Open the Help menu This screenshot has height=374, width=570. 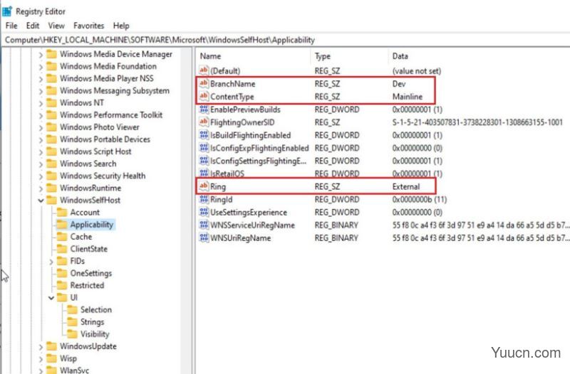pyautogui.click(x=121, y=26)
